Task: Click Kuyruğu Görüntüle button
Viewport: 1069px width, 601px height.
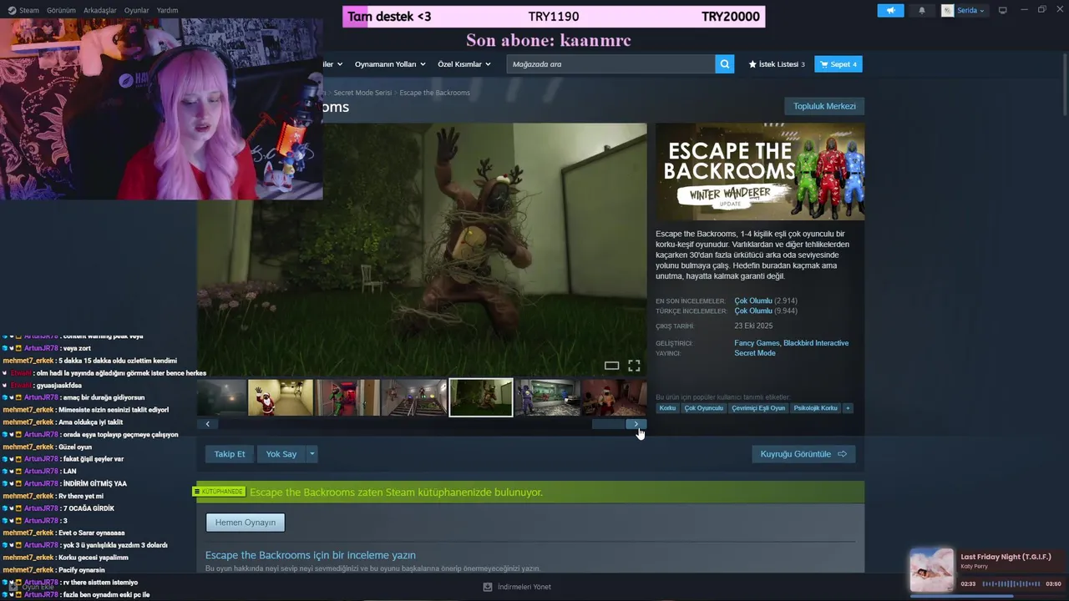Action: click(803, 454)
